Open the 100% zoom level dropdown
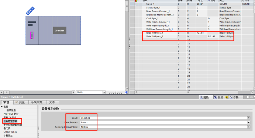 [104, 92]
